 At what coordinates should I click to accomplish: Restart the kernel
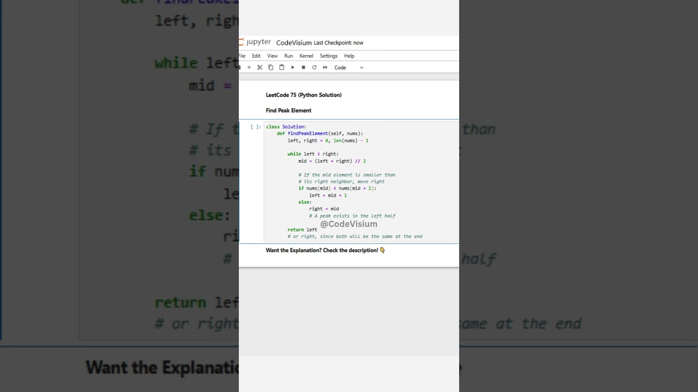click(314, 68)
